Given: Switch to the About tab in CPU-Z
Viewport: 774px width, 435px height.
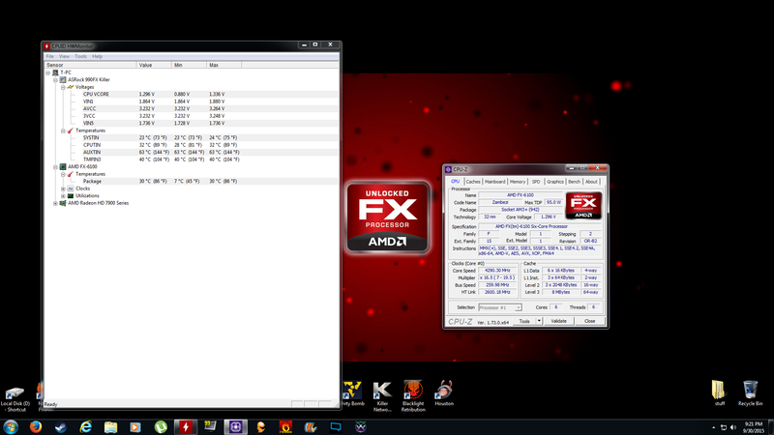Looking at the screenshot, I should pyautogui.click(x=591, y=182).
